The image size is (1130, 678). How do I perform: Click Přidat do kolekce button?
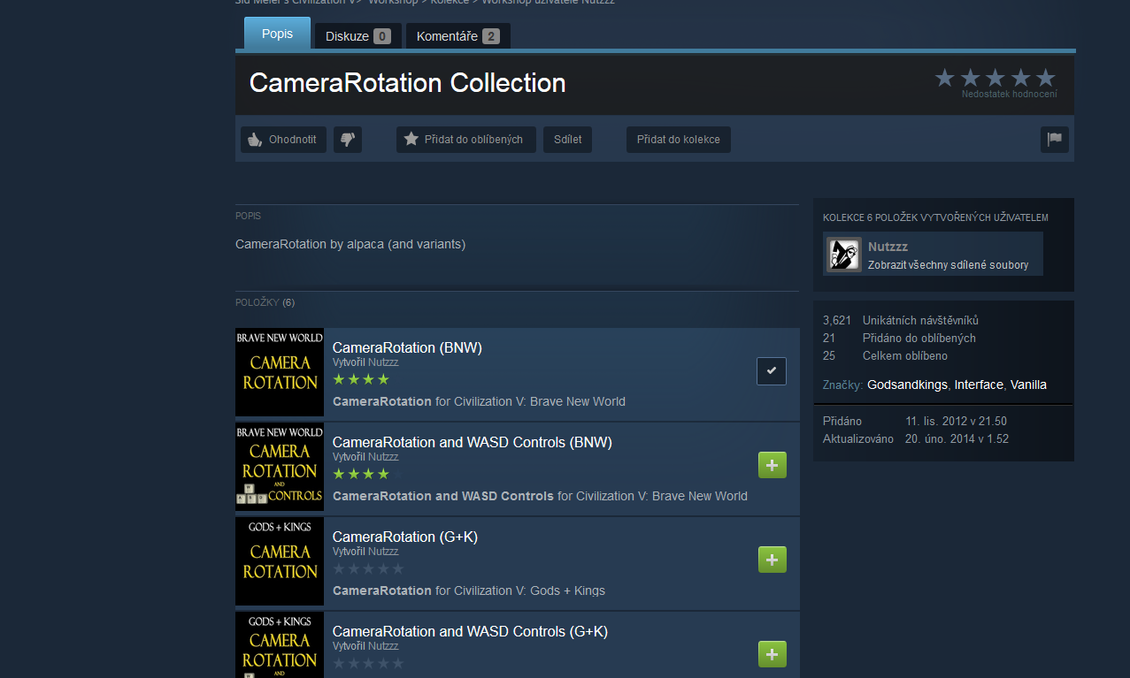click(678, 140)
